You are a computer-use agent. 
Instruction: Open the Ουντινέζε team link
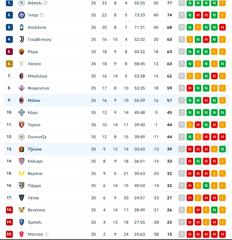37,137
